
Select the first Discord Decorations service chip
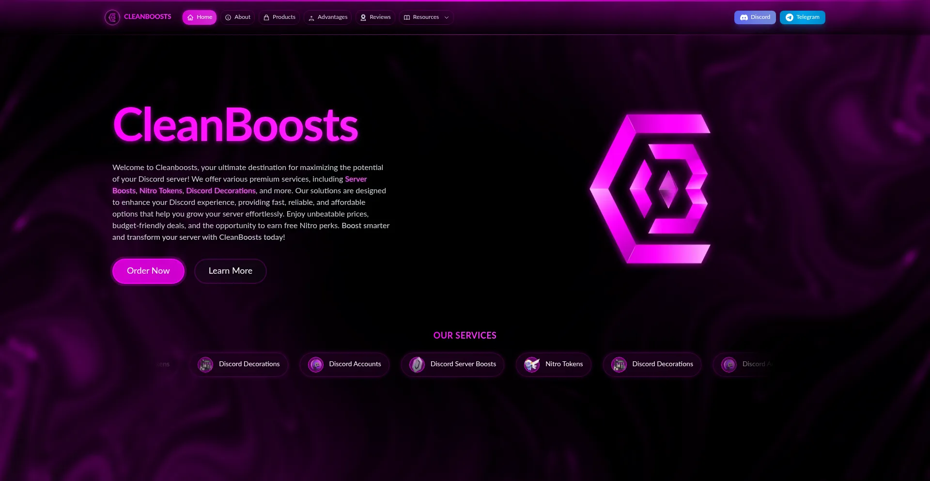[x=239, y=364]
